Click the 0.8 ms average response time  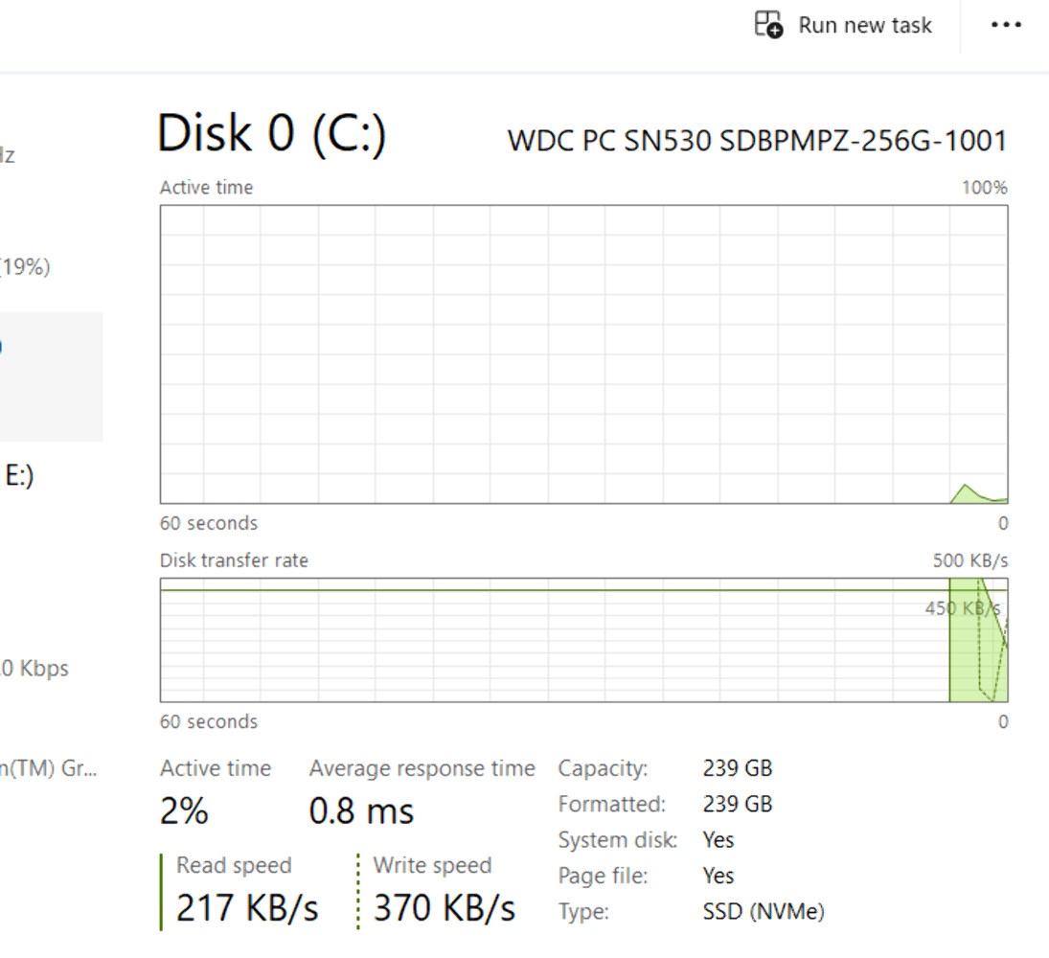coord(361,810)
